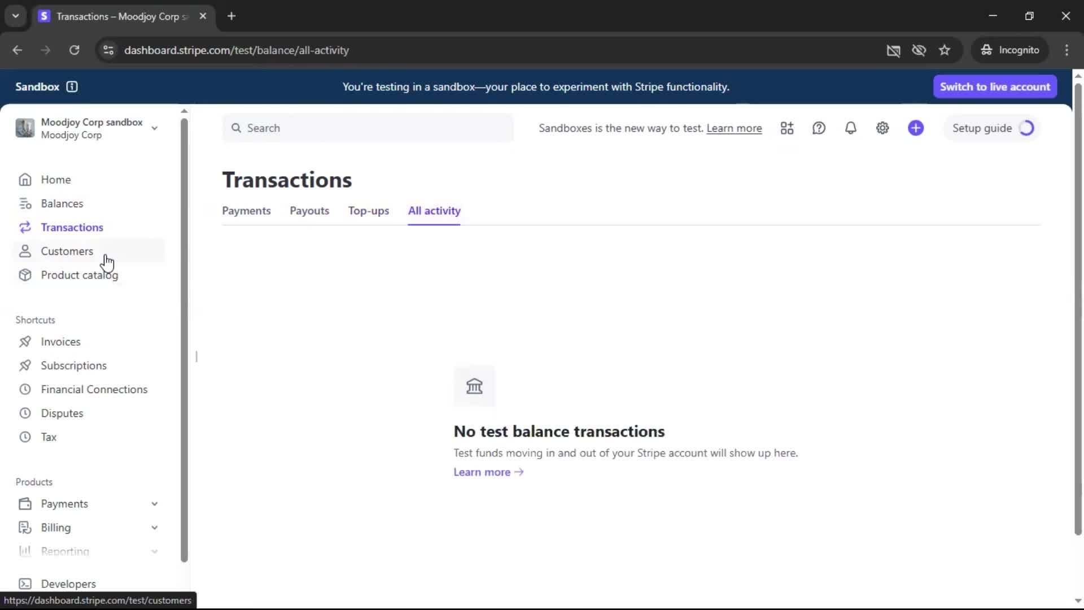Image resolution: width=1084 pixels, height=610 pixels.
Task: Open the notifications bell icon
Action: [x=850, y=128]
